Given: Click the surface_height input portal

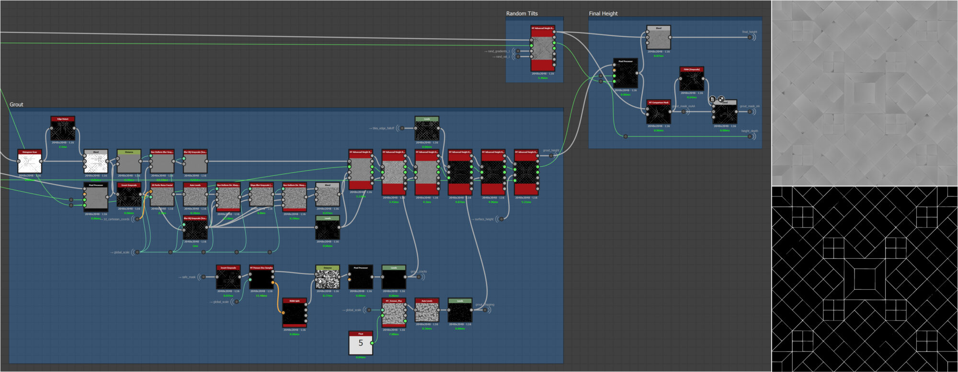Looking at the screenshot, I should (501, 219).
